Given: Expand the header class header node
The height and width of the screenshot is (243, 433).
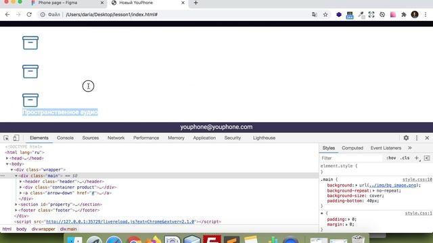Looking at the screenshot, I should [21, 182].
